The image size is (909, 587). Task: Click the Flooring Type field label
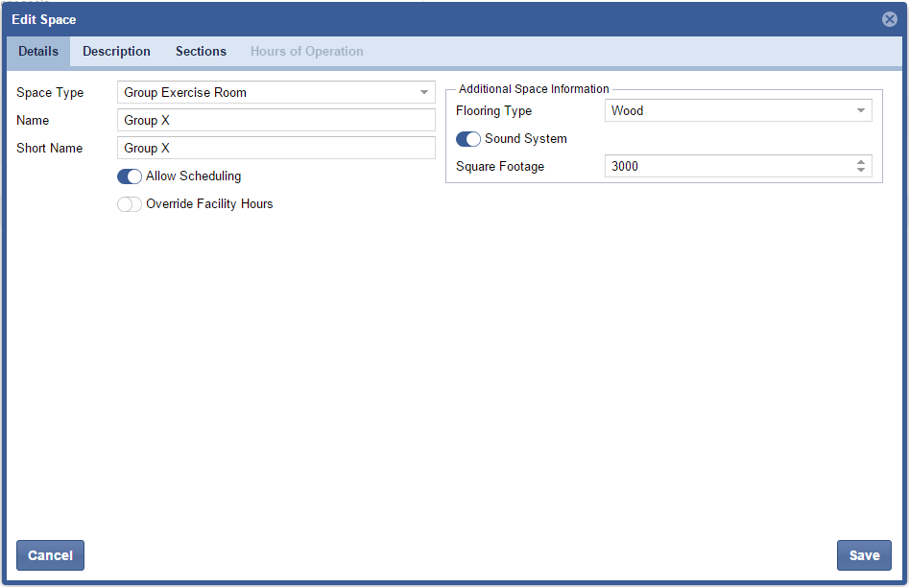(x=493, y=111)
